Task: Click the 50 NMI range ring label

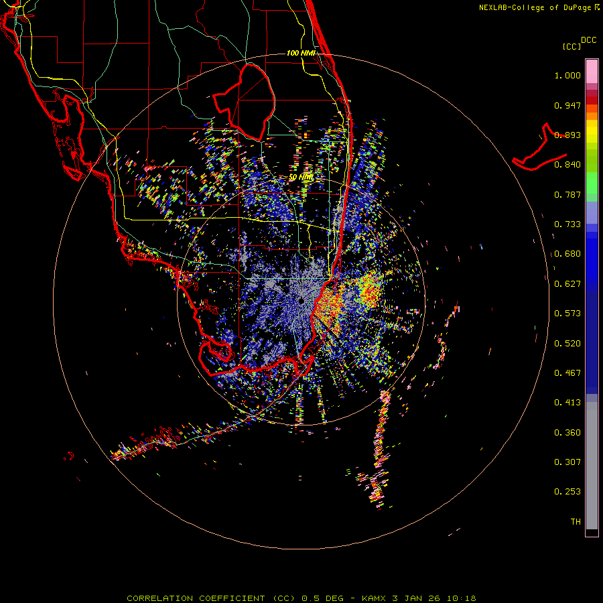Action: (301, 178)
